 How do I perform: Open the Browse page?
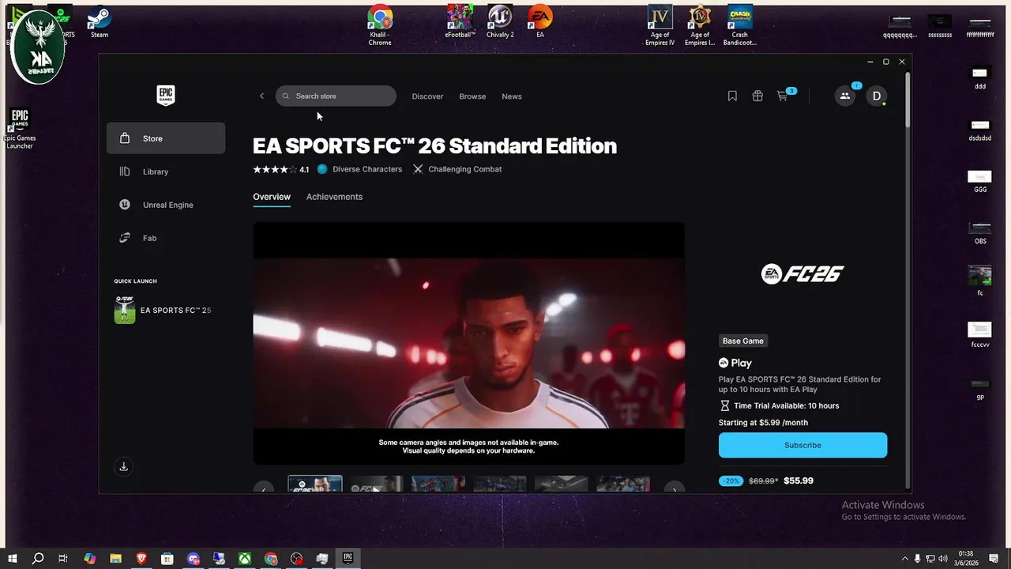pos(472,96)
